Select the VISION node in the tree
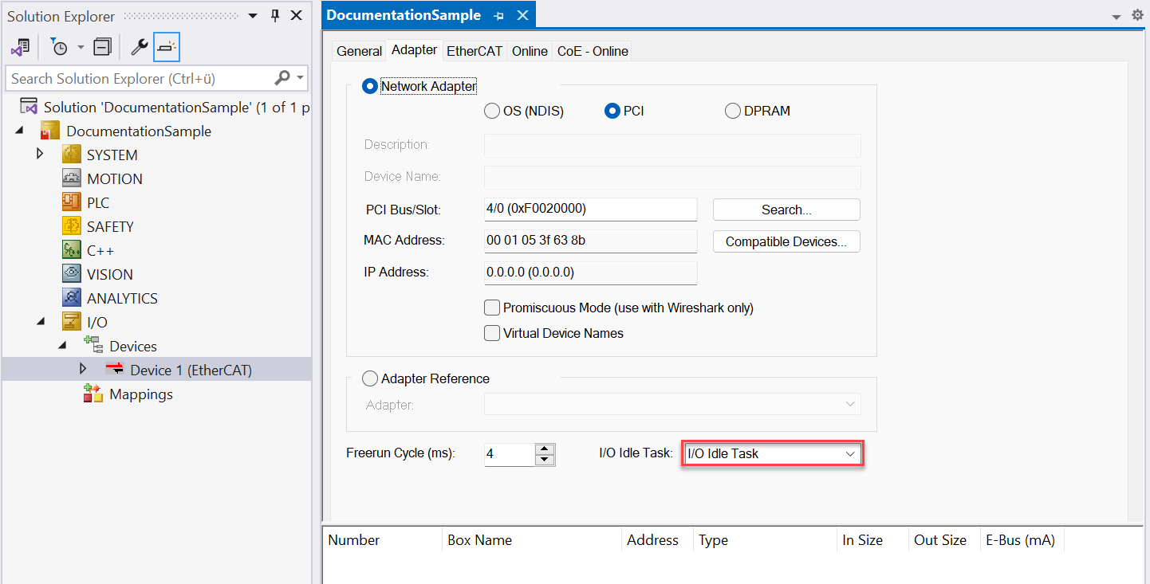Image resolution: width=1150 pixels, height=584 pixels. click(x=109, y=274)
